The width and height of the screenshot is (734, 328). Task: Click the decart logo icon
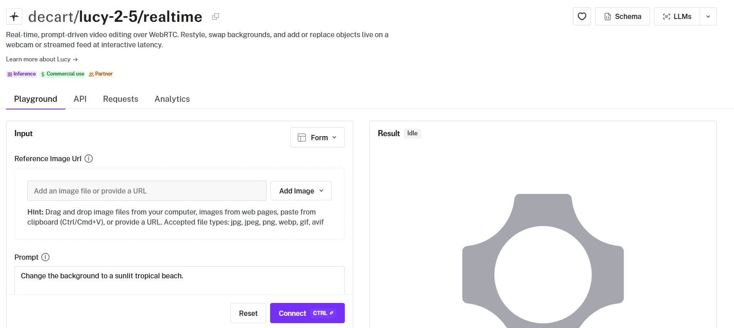14,17
